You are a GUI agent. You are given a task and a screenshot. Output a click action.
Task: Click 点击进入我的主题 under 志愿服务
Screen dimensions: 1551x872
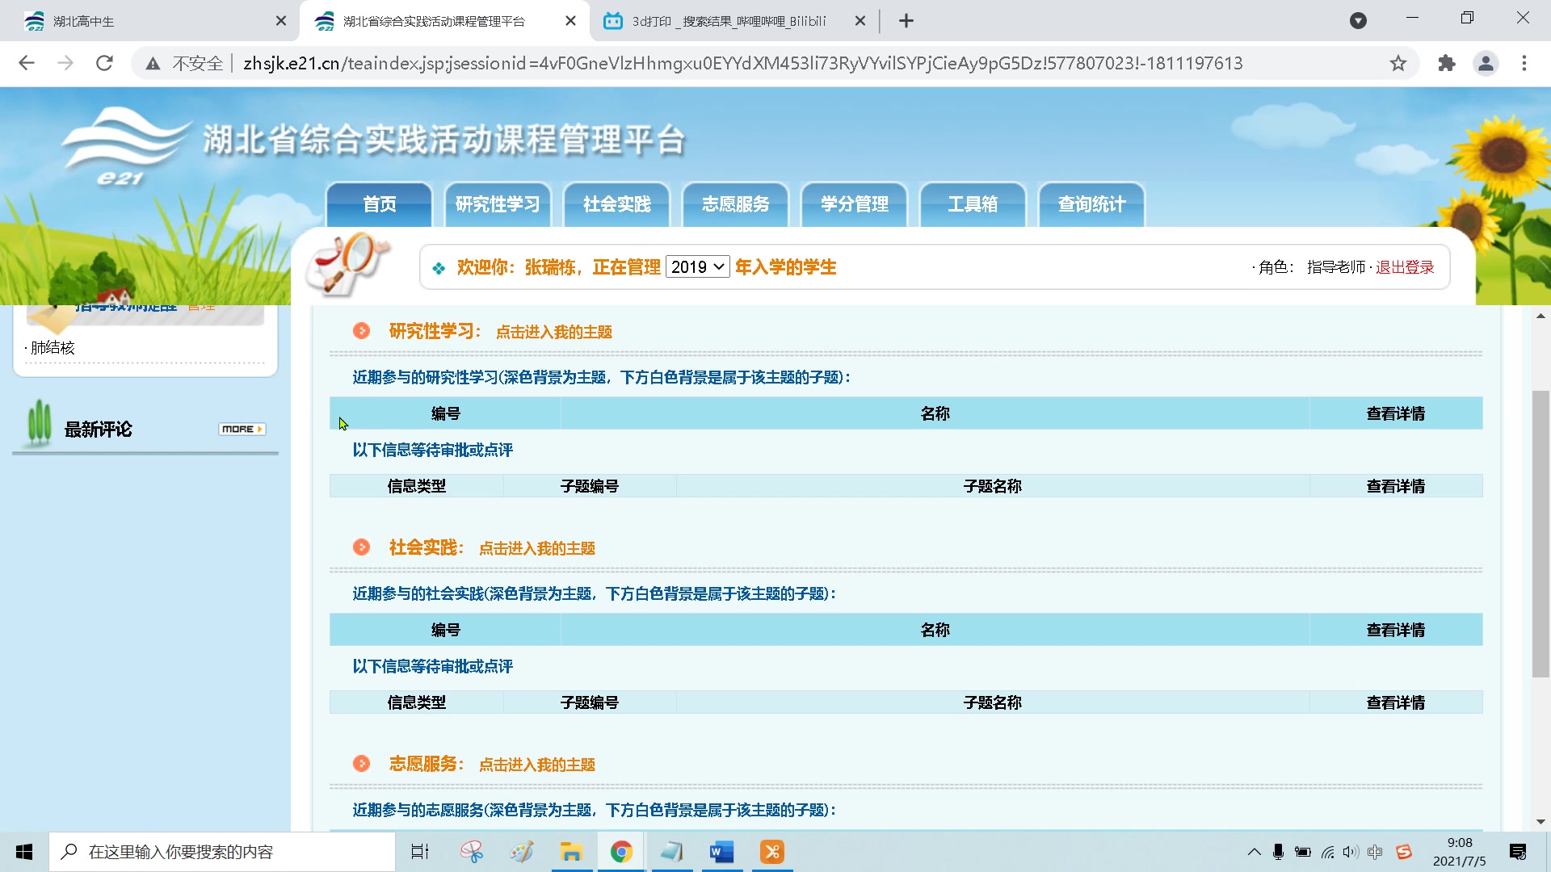click(x=536, y=765)
